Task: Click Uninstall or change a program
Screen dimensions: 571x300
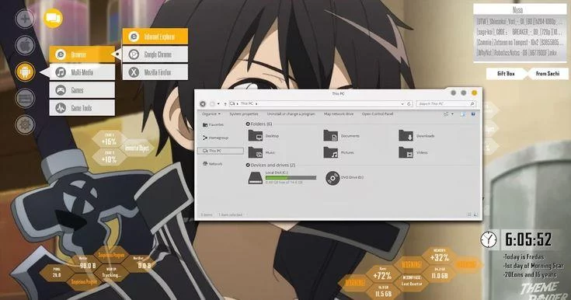Action: [x=291, y=114]
